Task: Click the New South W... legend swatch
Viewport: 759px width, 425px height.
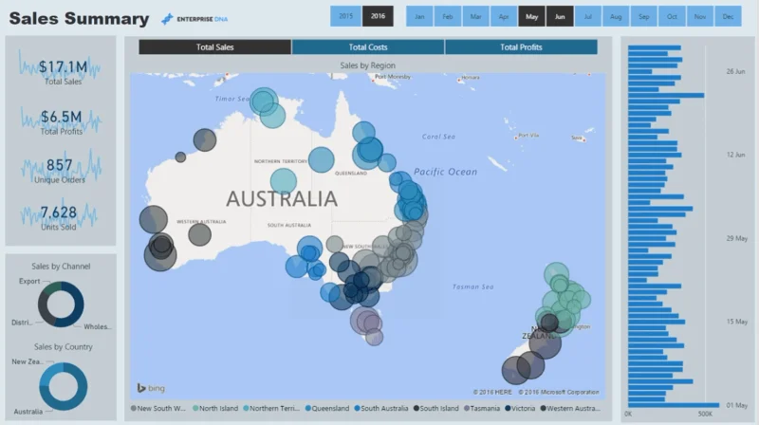Action: (x=134, y=408)
